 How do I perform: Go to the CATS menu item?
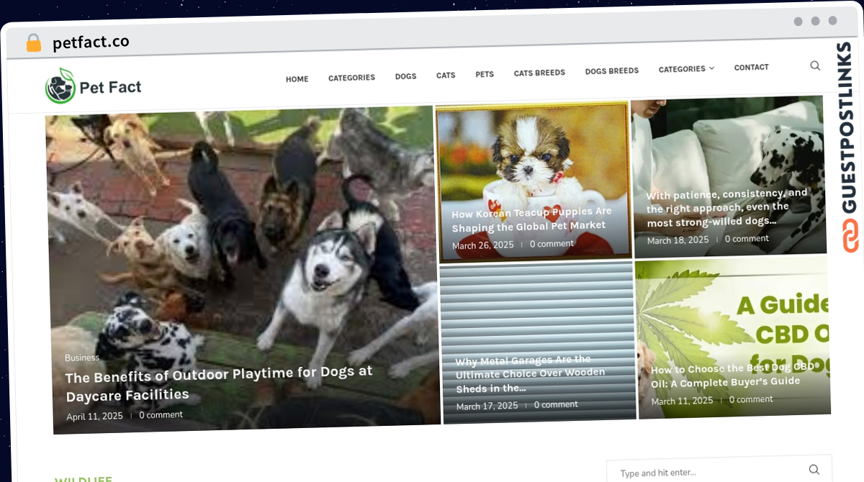click(446, 75)
